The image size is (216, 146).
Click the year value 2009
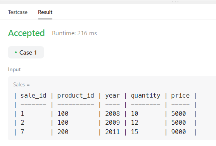pos(112,123)
